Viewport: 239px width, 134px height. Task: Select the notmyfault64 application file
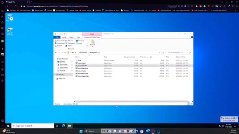pyautogui.click(x=83, y=66)
